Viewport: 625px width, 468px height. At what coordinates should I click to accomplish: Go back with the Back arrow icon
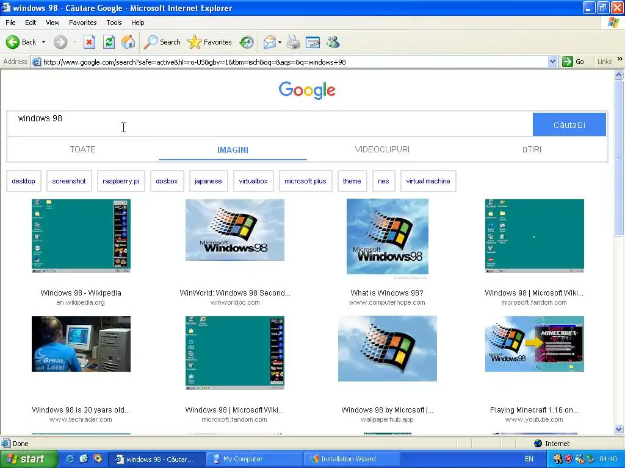[12, 42]
